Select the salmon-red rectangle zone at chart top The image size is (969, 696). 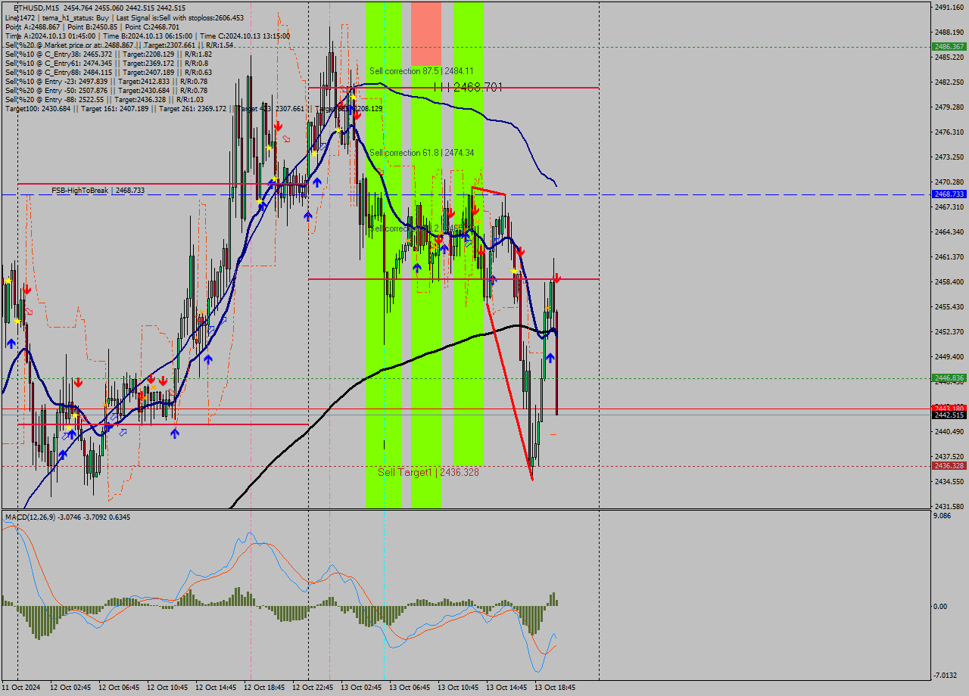[x=426, y=33]
